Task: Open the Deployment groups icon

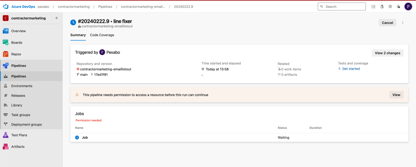Action: pyautogui.click(x=6, y=125)
